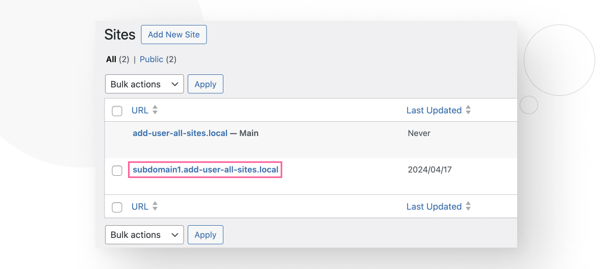Click sort arrows beside top Last Updated header
This screenshot has height=269, width=612.
coord(468,110)
